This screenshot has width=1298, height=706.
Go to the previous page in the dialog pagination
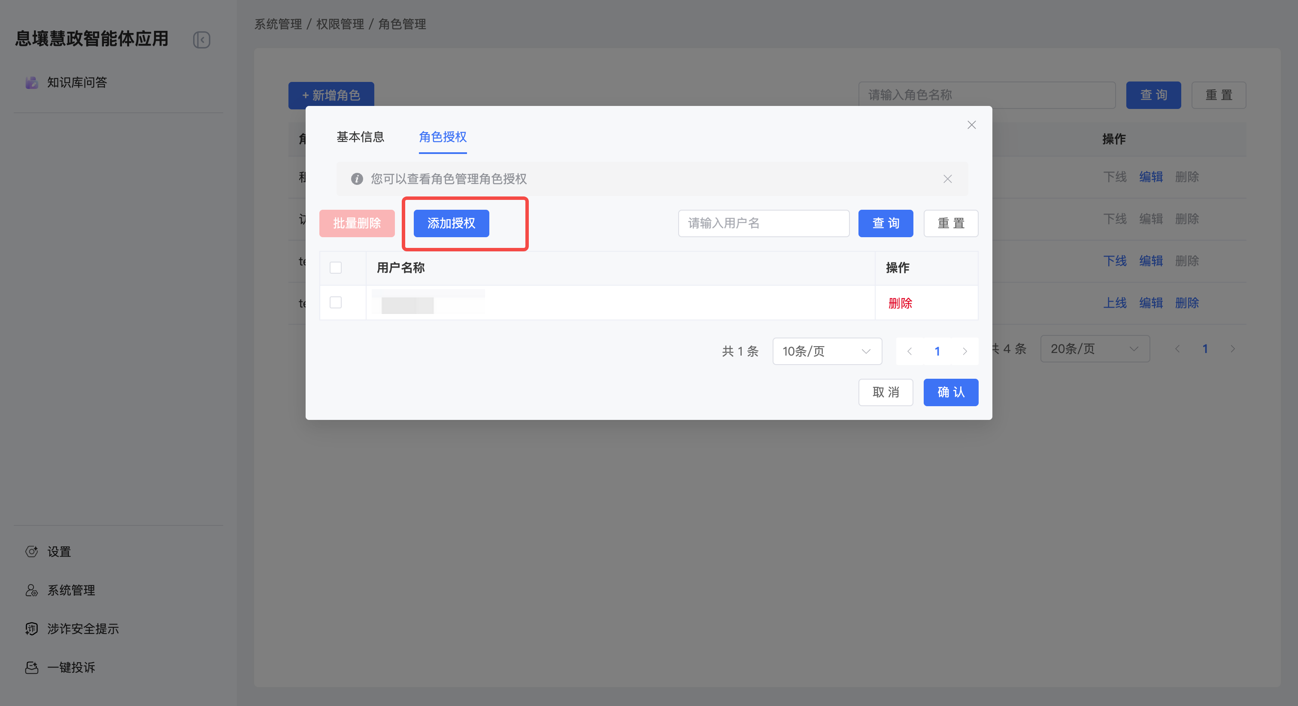coord(910,351)
